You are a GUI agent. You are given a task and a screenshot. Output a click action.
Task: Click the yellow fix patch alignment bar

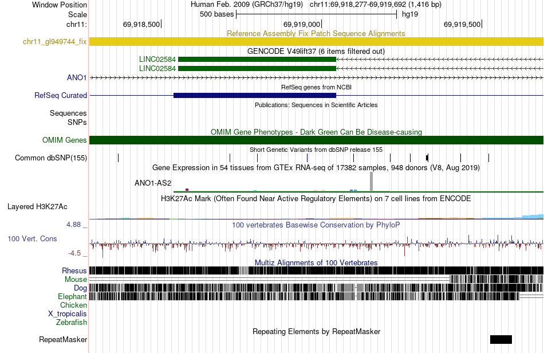pos(317,42)
